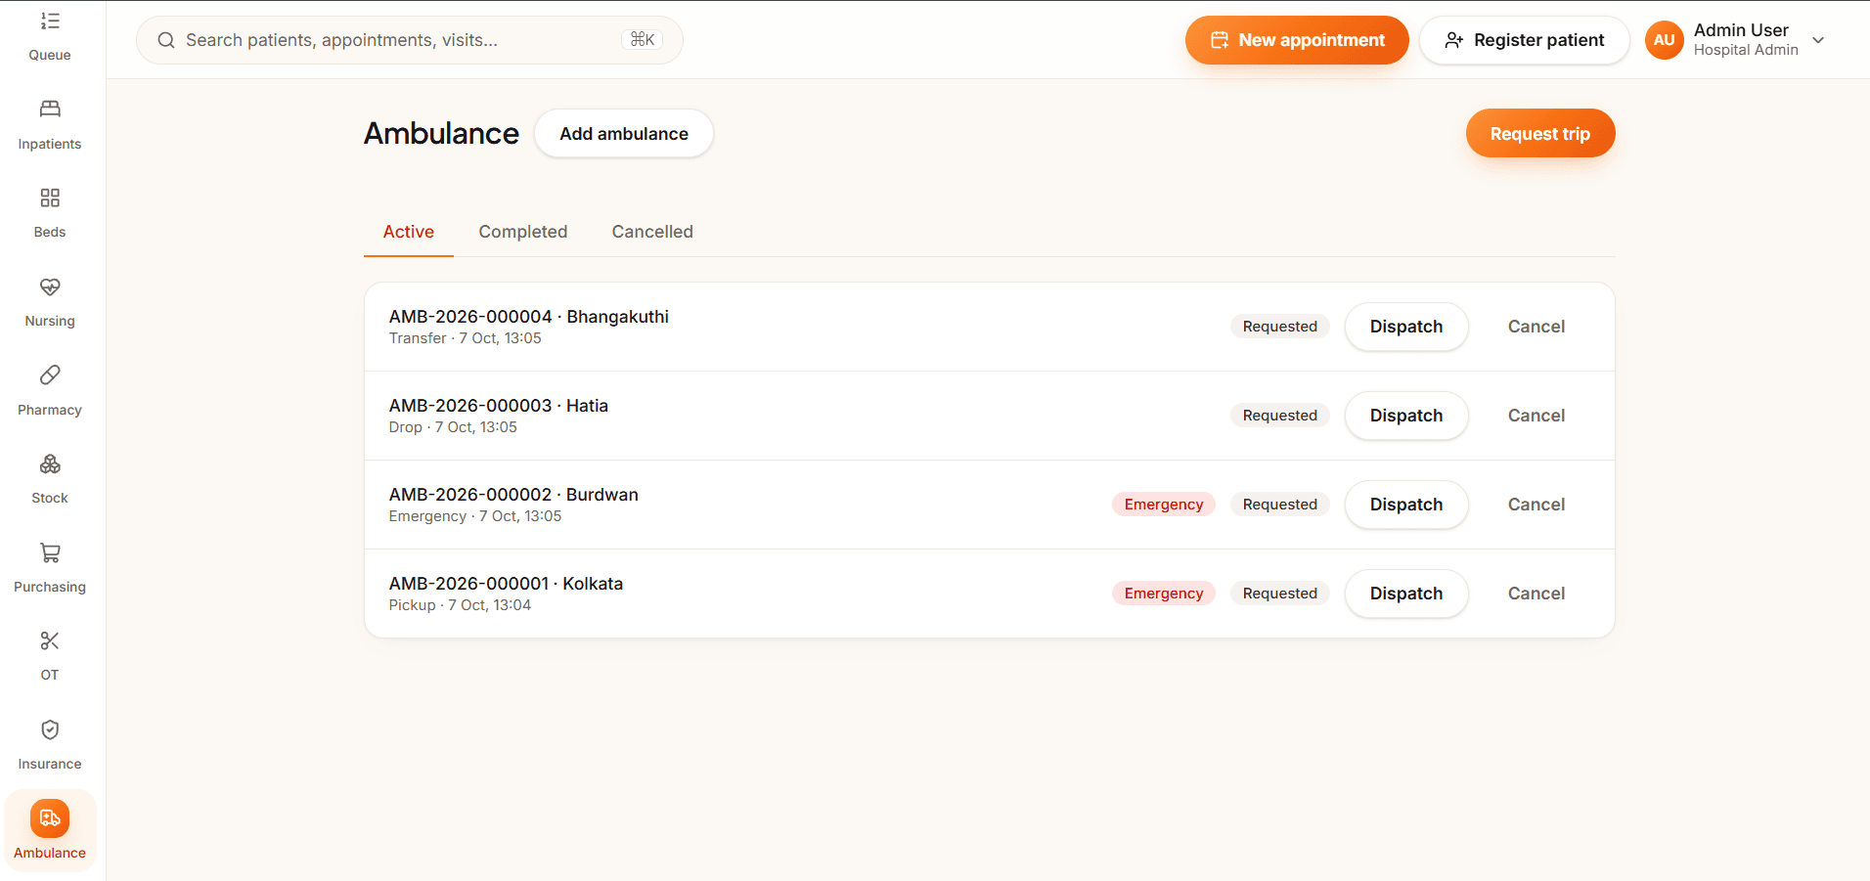Click "Transfer · 7 Oct, 13:05" subtitle

466,338
